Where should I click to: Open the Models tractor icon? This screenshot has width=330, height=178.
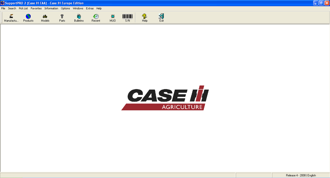(x=45, y=18)
